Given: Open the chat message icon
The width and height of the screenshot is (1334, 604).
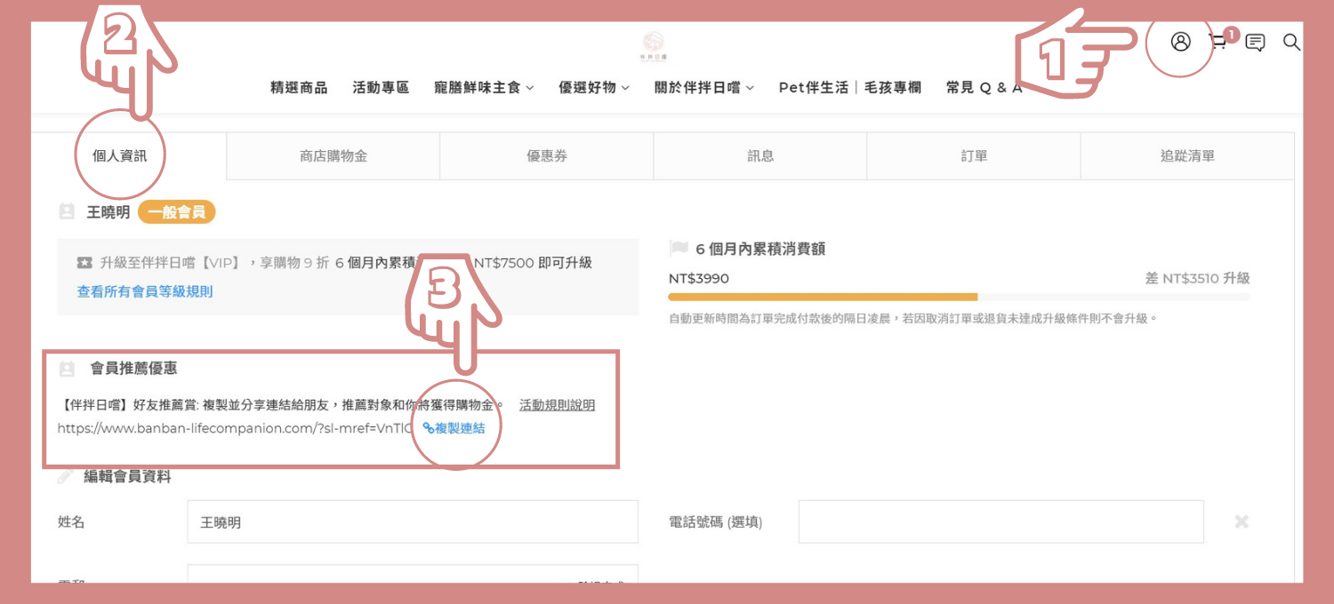Looking at the screenshot, I should [1255, 43].
